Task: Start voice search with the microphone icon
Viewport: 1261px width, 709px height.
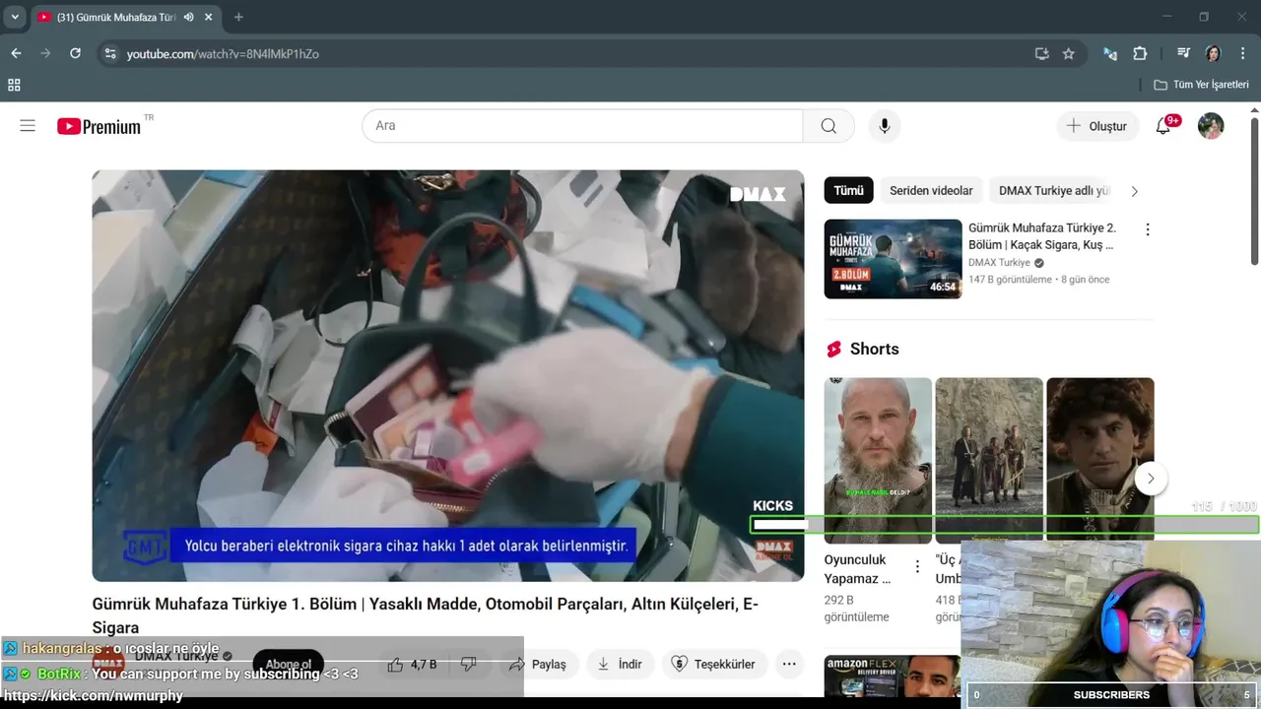Action: (885, 126)
